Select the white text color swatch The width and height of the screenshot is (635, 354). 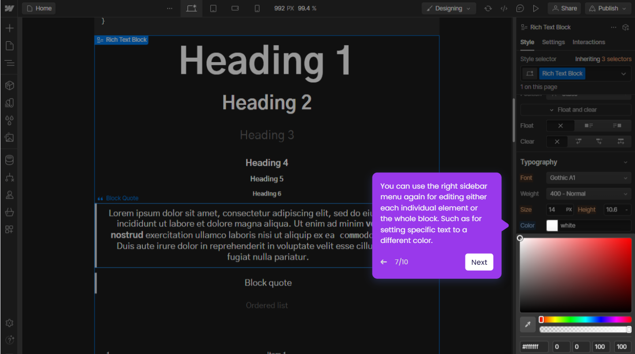pos(552,225)
